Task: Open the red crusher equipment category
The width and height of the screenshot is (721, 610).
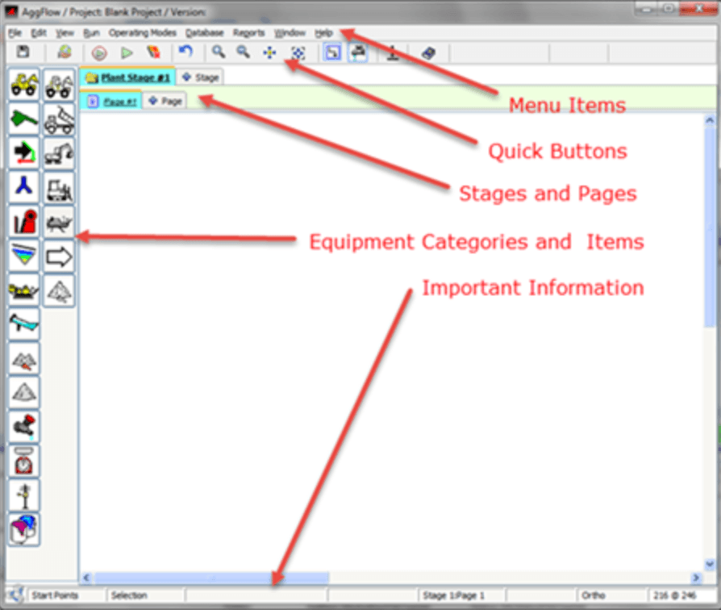Action: click(24, 222)
